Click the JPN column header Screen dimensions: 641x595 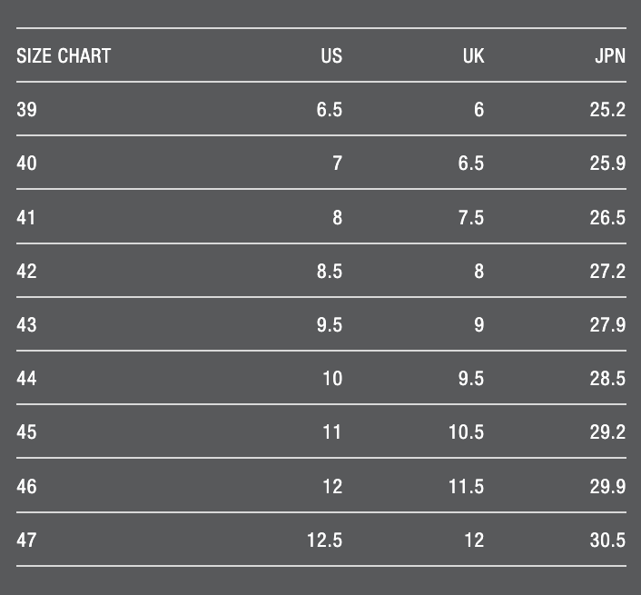click(x=610, y=56)
